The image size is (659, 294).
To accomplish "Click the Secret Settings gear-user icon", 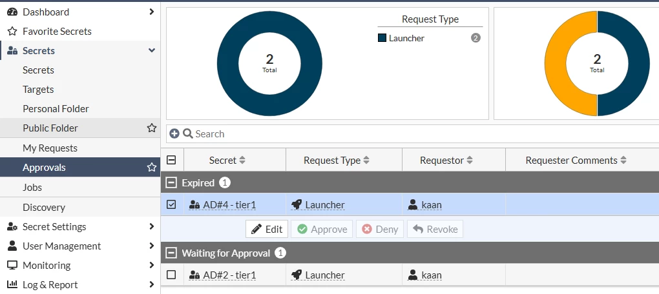I will tap(12, 227).
